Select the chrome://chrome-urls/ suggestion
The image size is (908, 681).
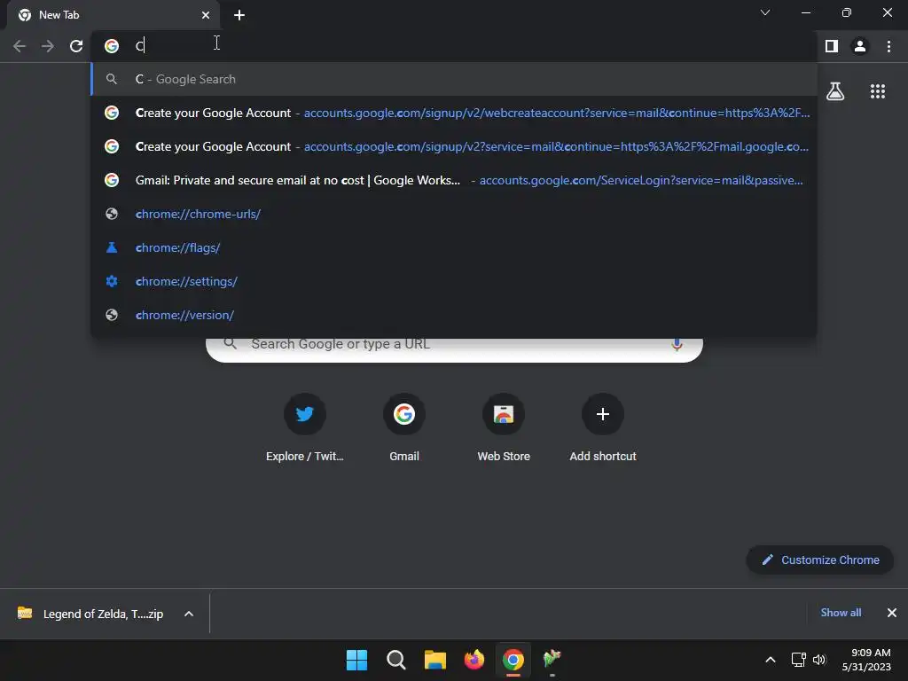454,214
